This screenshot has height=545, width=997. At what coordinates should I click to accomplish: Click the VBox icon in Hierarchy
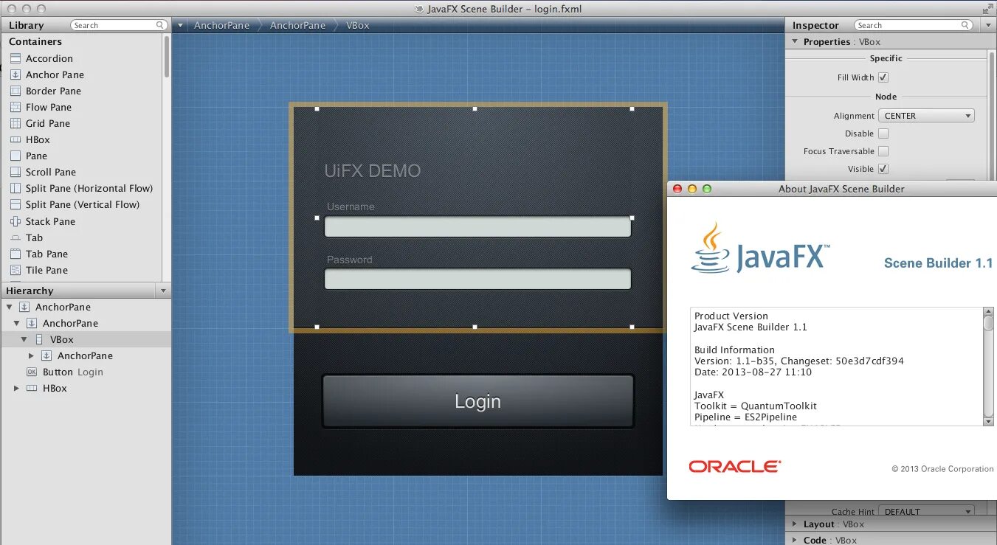tap(39, 339)
